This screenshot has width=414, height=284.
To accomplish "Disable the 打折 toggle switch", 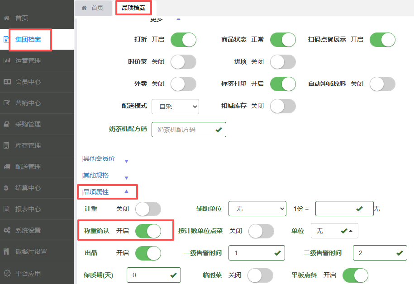I will (x=183, y=40).
